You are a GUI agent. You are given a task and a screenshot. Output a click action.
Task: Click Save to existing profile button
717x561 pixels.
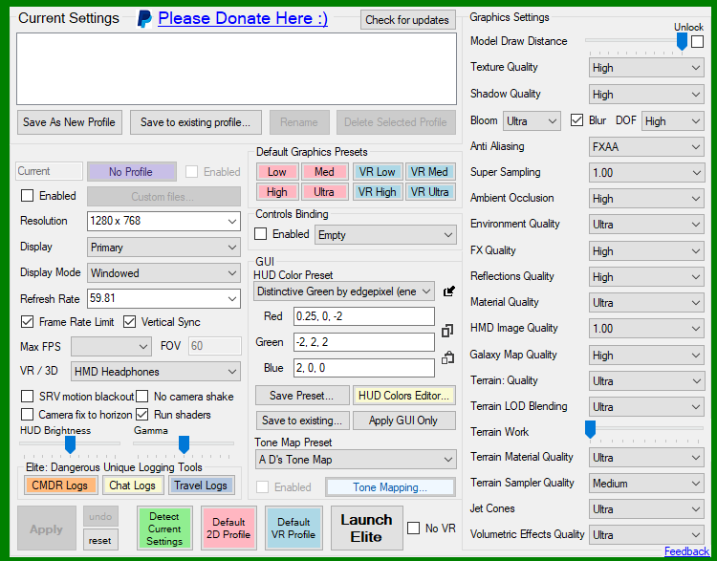point(196,122)
